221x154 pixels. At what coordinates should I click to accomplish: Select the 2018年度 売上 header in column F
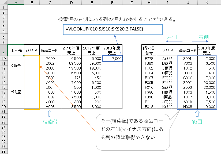pyautogui.click(x=112, y=50)
